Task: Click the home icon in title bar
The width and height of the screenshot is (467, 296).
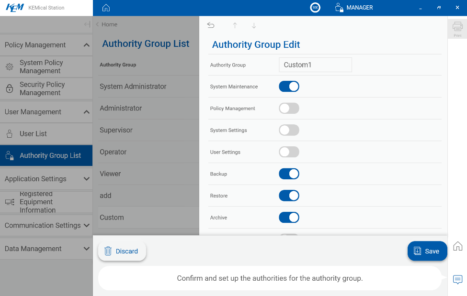Action: (x=106, y=8)
